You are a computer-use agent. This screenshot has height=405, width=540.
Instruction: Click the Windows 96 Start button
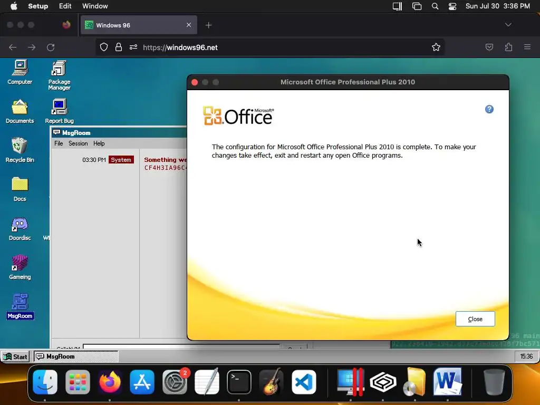click(x=15, y=356)
